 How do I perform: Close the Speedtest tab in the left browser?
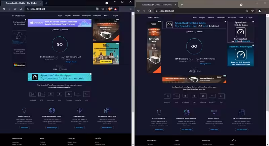(x=41, y=3)
